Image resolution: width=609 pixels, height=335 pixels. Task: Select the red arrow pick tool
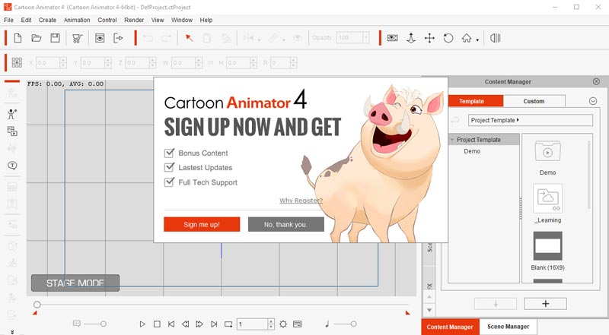pos(189,38)
